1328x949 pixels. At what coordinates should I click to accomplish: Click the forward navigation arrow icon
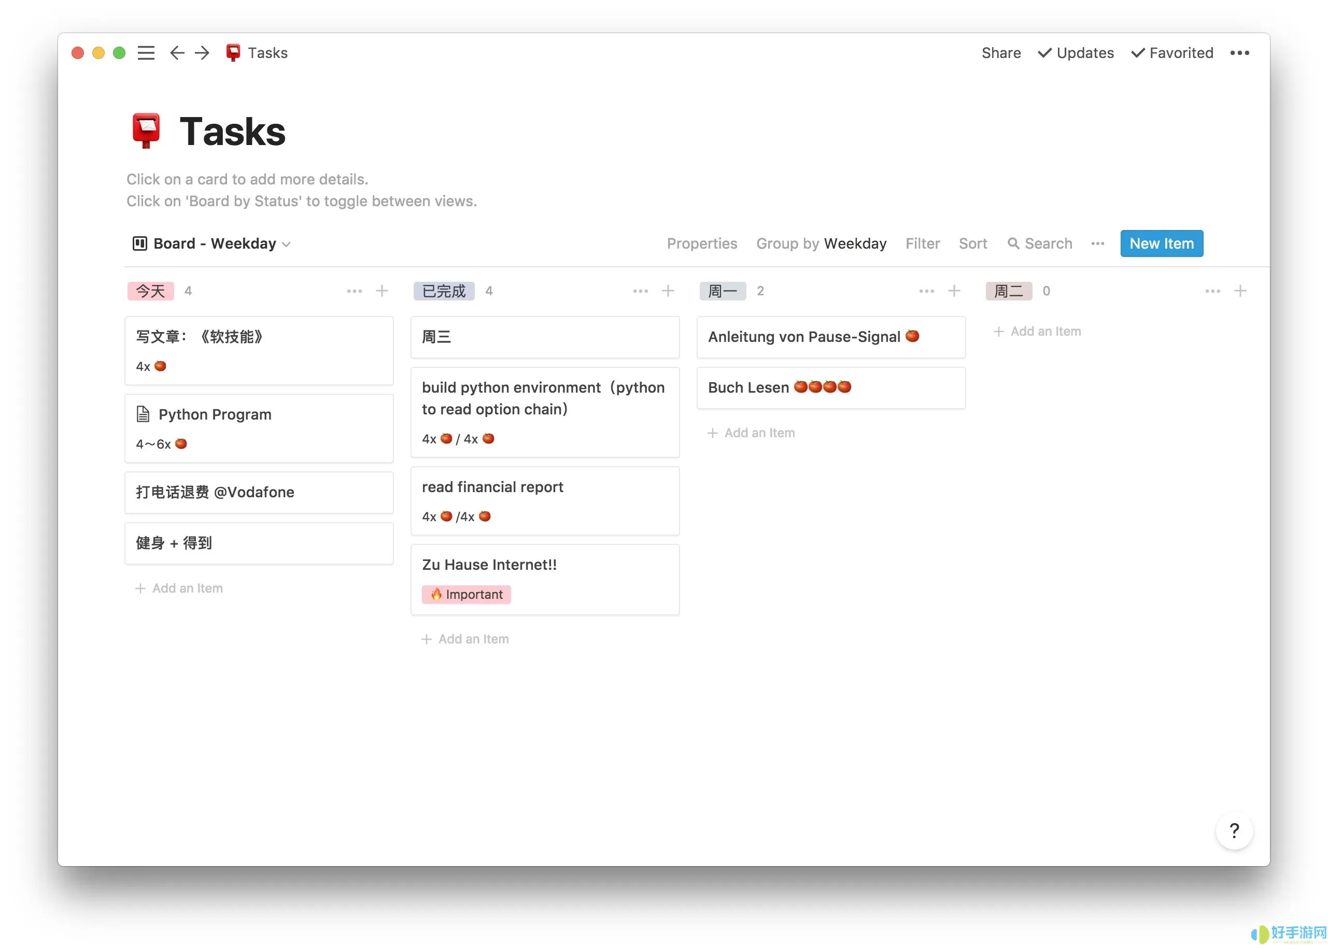pyautogui.click(x=203, y=52)
